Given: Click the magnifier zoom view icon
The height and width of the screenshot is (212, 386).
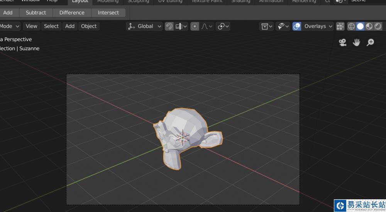Looking at the screenshot, I should [370, 42].
